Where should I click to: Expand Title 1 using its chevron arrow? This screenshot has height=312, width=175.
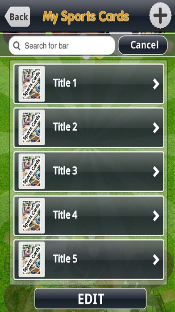(156, 84)
